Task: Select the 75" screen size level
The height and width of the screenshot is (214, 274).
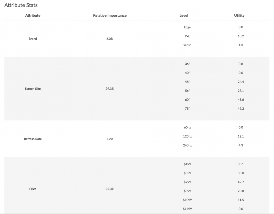Action: point(187,109)
